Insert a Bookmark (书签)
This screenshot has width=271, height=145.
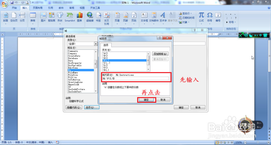click(98, 17)
